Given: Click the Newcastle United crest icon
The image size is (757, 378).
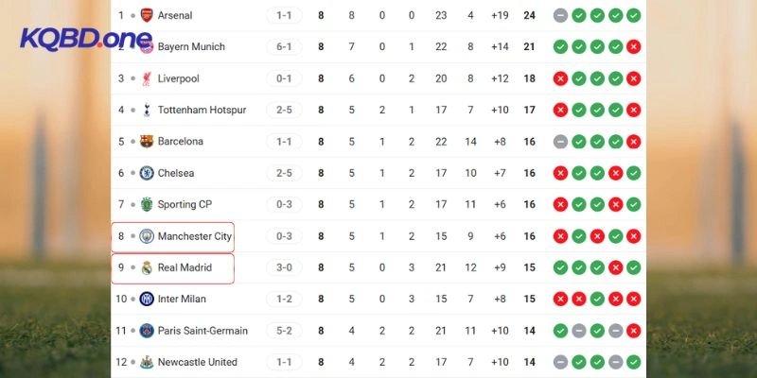Looking at the screenshot, I should [146, 362].
